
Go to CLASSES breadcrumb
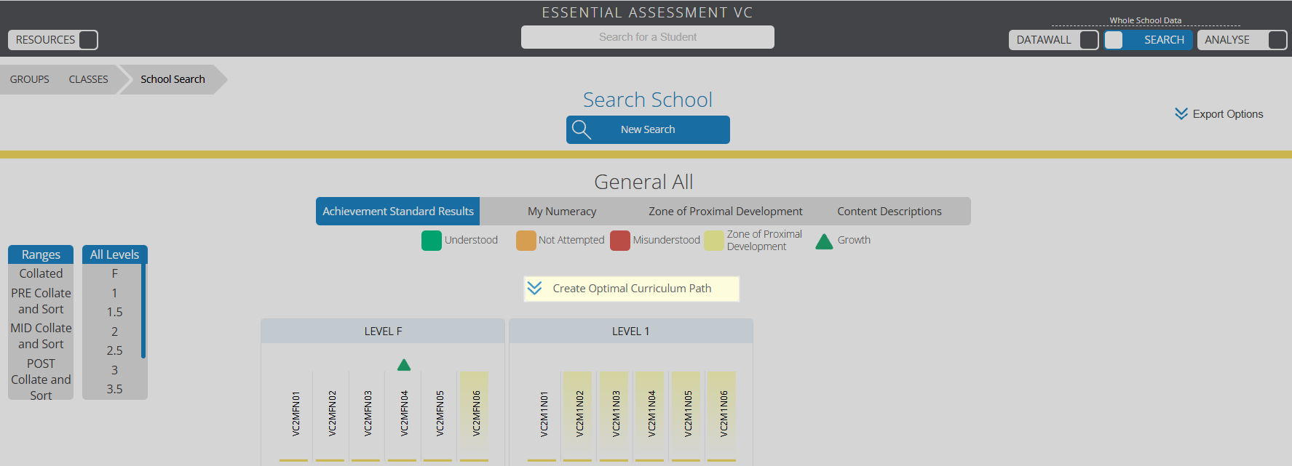pos(89,79)
